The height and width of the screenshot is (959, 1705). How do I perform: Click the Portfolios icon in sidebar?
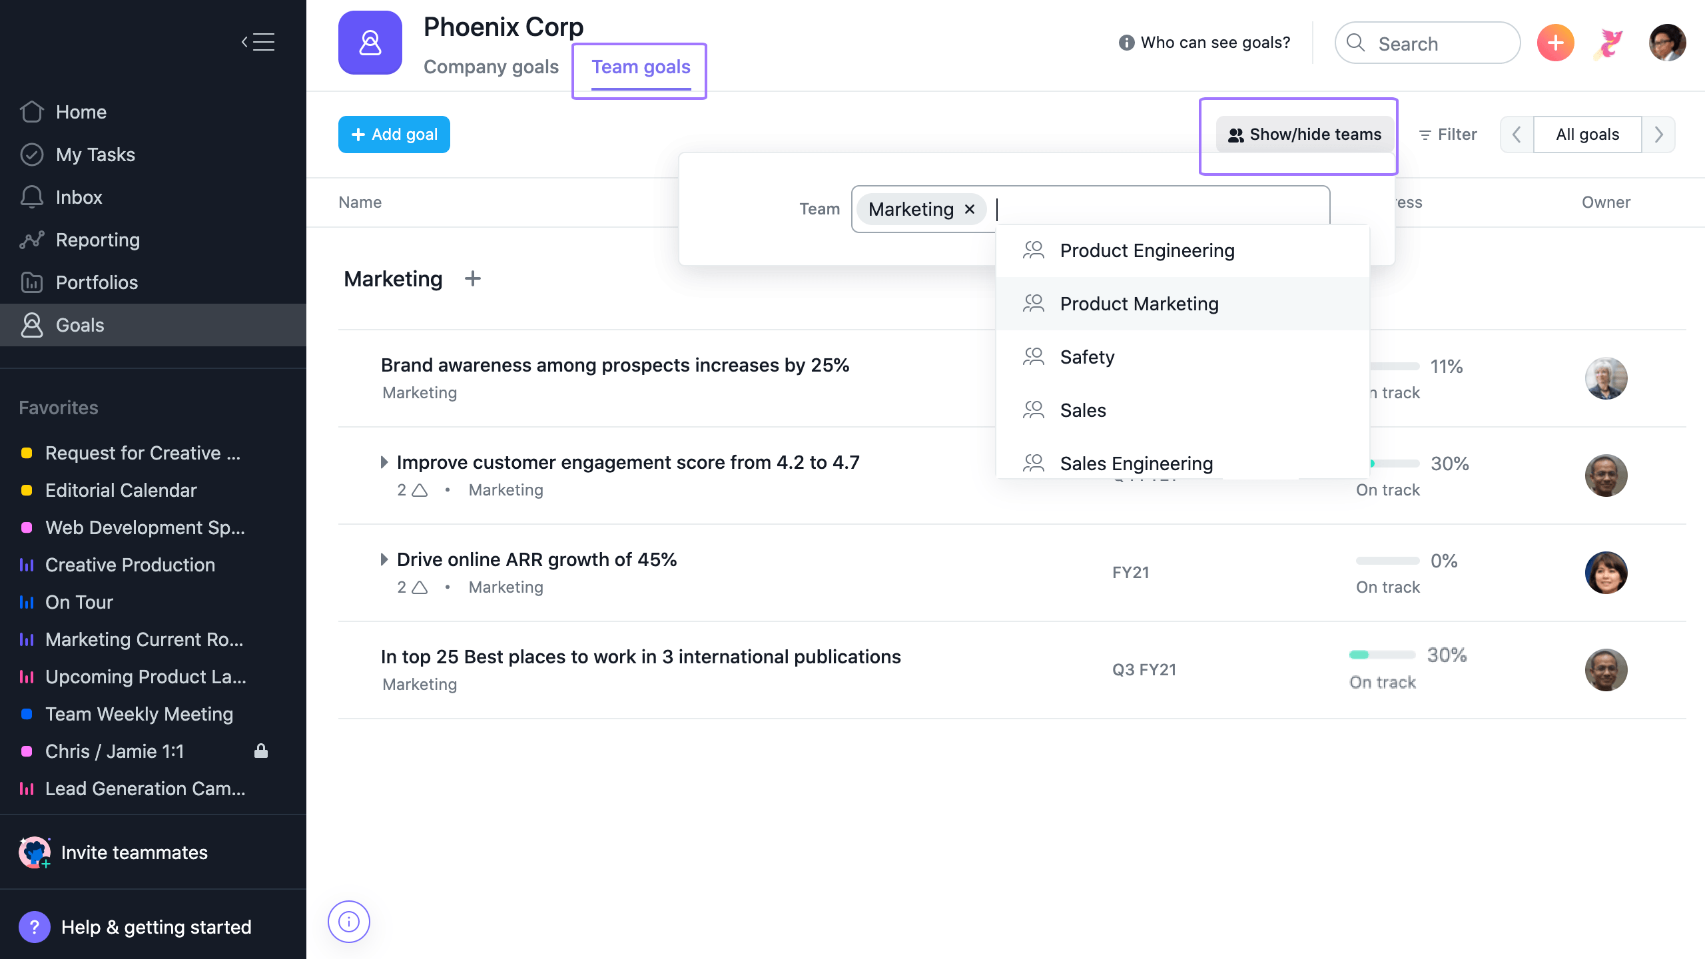tap(31, 281)
